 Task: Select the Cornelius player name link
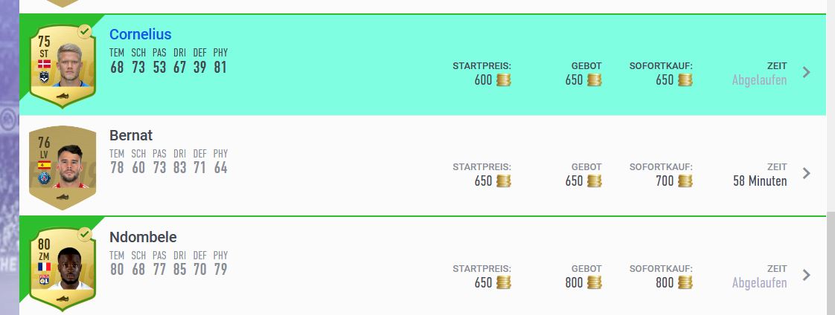pyautogui.click(x=141, y=34)
